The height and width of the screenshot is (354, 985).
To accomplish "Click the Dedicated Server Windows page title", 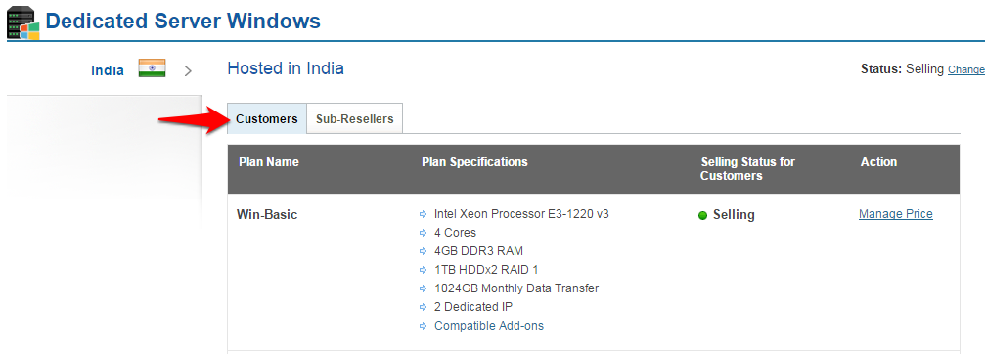I will (183, 21).
